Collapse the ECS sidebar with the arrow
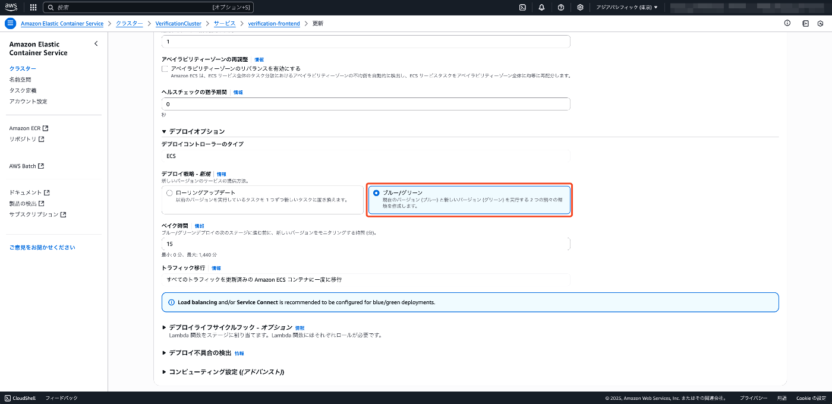 (x=96, y=44)
